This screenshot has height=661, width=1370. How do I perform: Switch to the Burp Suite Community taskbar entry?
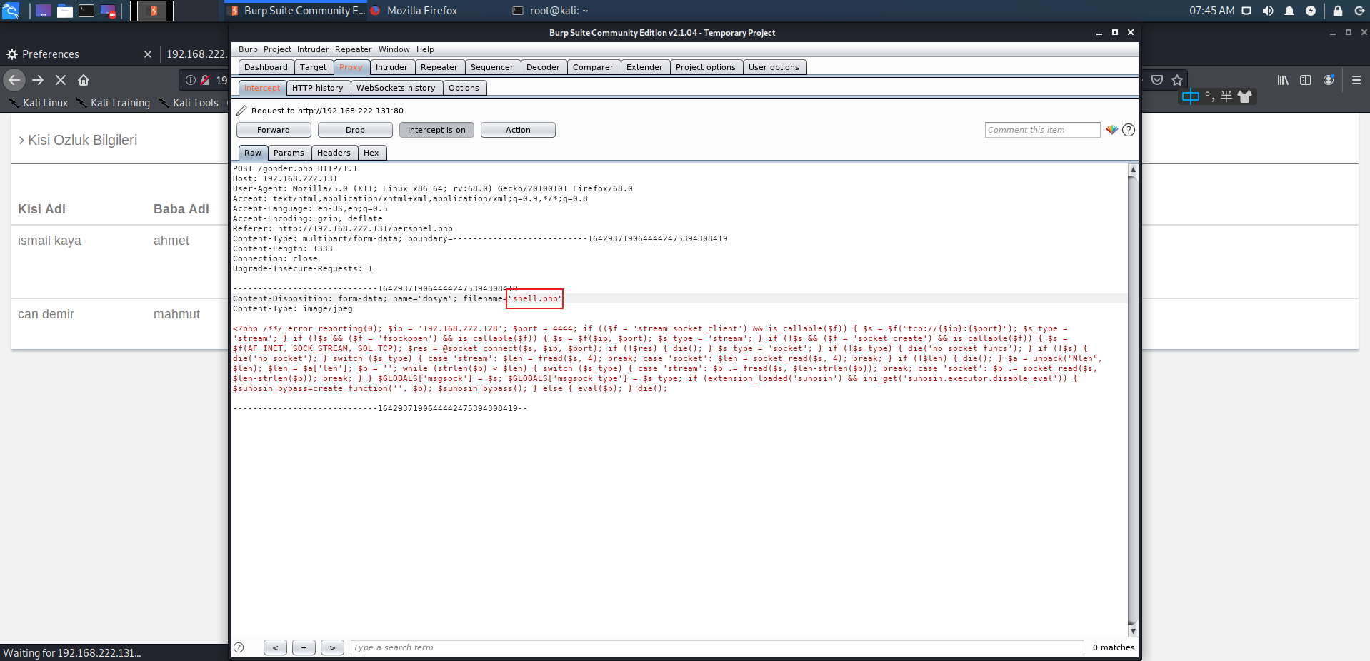pyautogui.click(x=296, y=11)
